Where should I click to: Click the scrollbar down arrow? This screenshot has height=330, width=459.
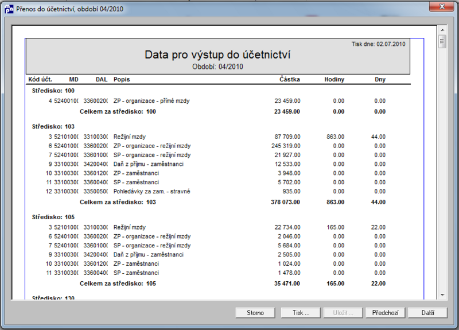pyautogui.click(x=442, y=295)
